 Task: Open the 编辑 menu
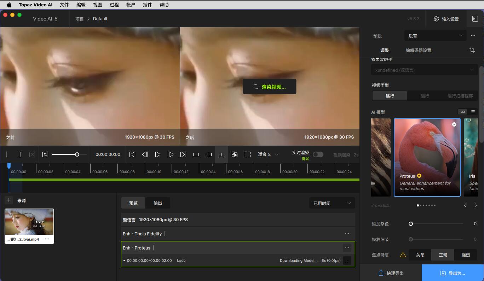click(81, 5)
